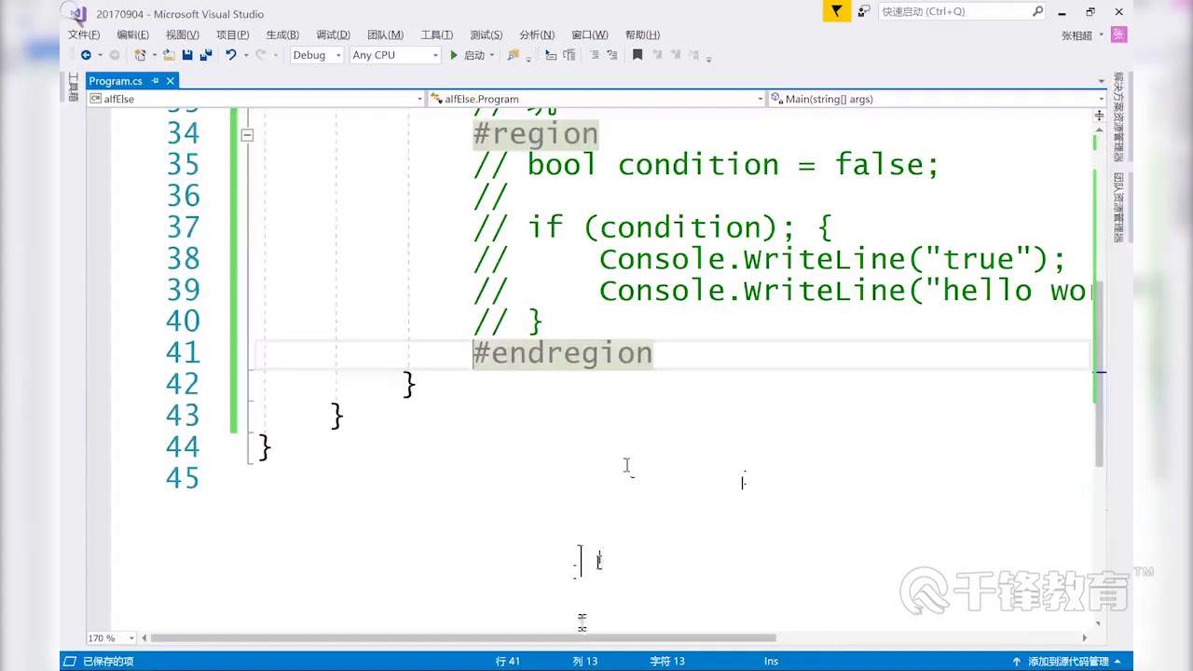Open notifications via the yellow flag icon
Viewport: 1193px width, 671px height.
point(837,11)
